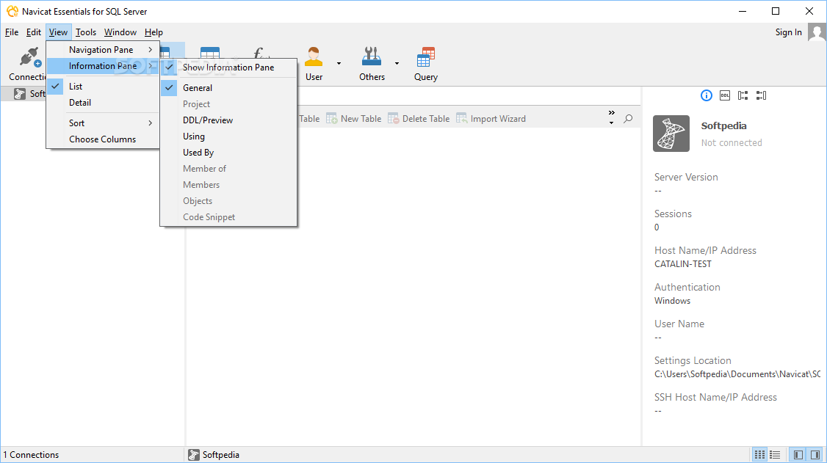Expand the Navigation Pane submenu
The width and height of the screenshot is (827, 463).
click(103, 49)
